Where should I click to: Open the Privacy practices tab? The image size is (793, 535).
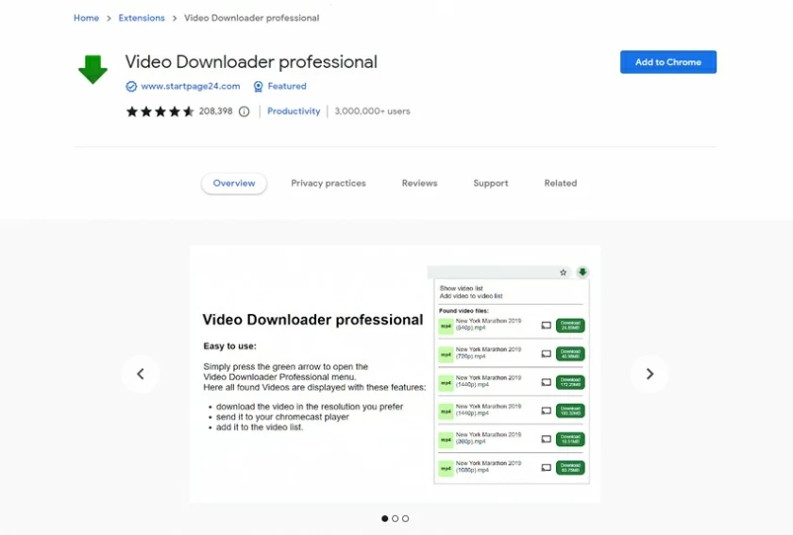pyautogui.click(x=329, y=183)
